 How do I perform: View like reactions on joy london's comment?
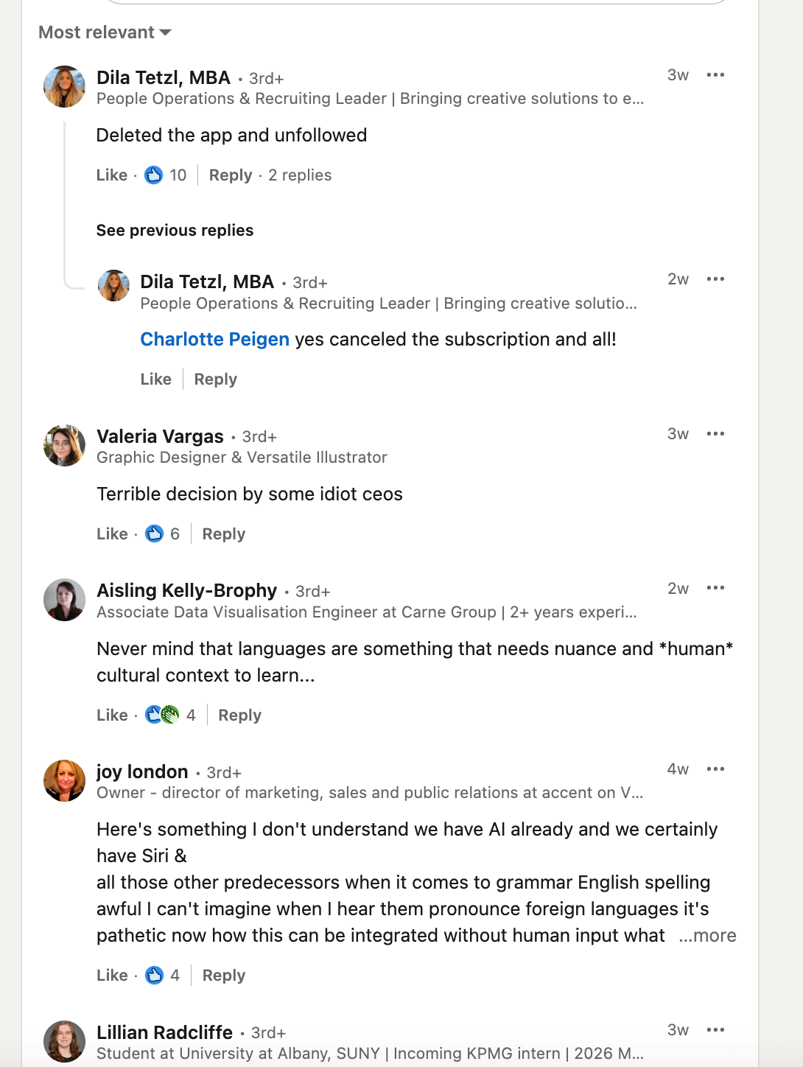[x=163, y=976]
